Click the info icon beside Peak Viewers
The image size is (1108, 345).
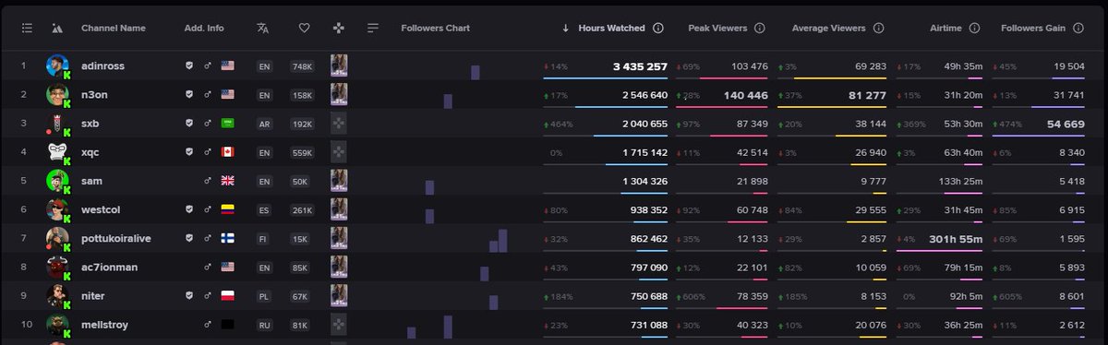[760, 29]
